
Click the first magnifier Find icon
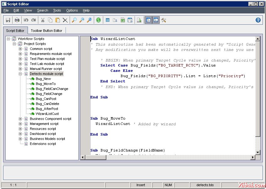click(74, 20)
